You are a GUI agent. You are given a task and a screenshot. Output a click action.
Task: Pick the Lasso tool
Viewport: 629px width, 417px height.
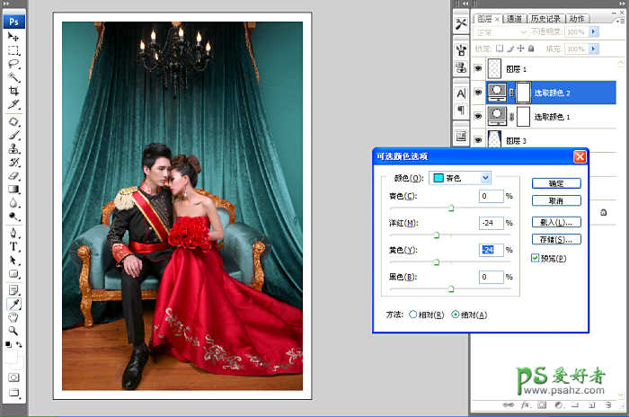click(13, 64)
